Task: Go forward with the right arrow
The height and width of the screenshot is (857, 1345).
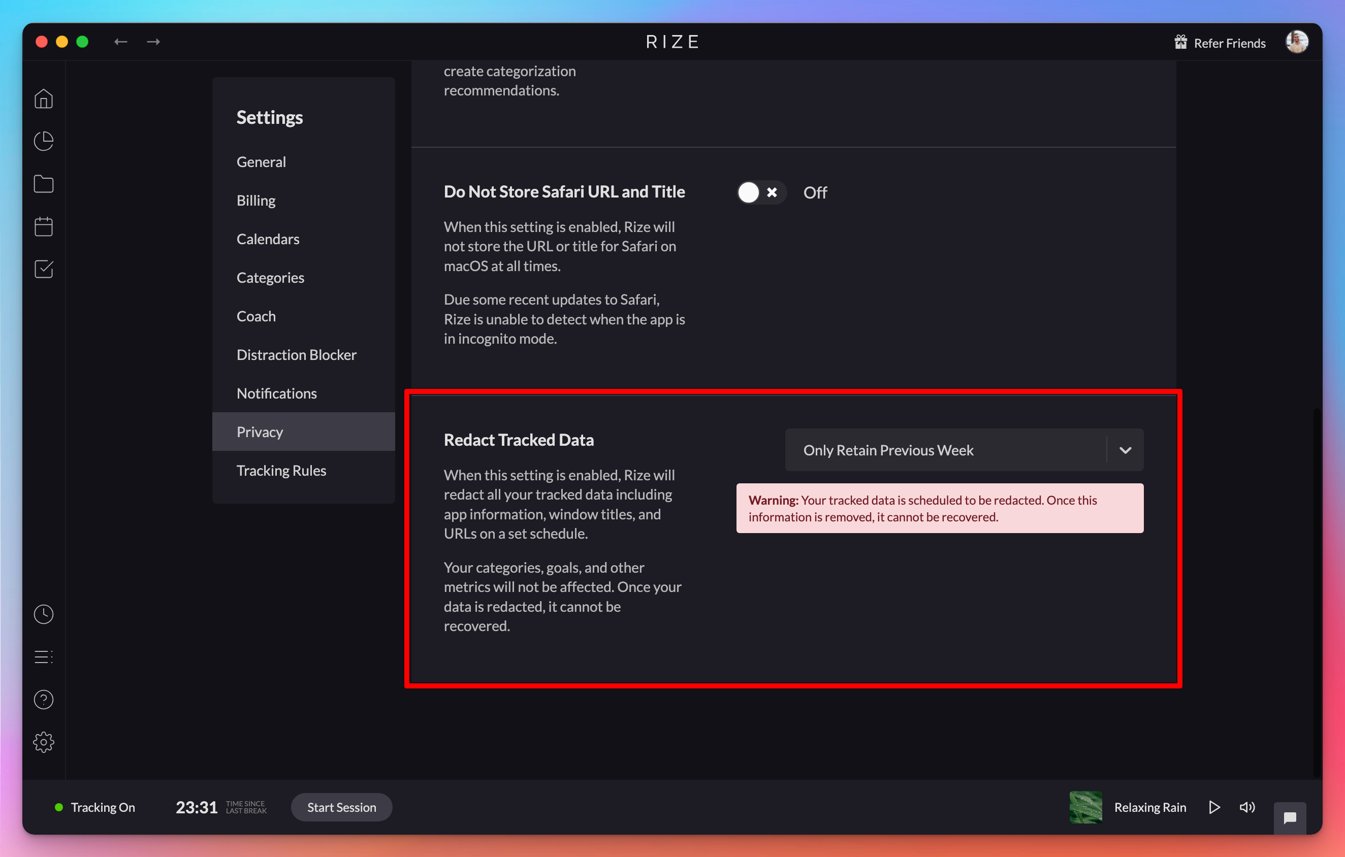Action: point(153,42)
